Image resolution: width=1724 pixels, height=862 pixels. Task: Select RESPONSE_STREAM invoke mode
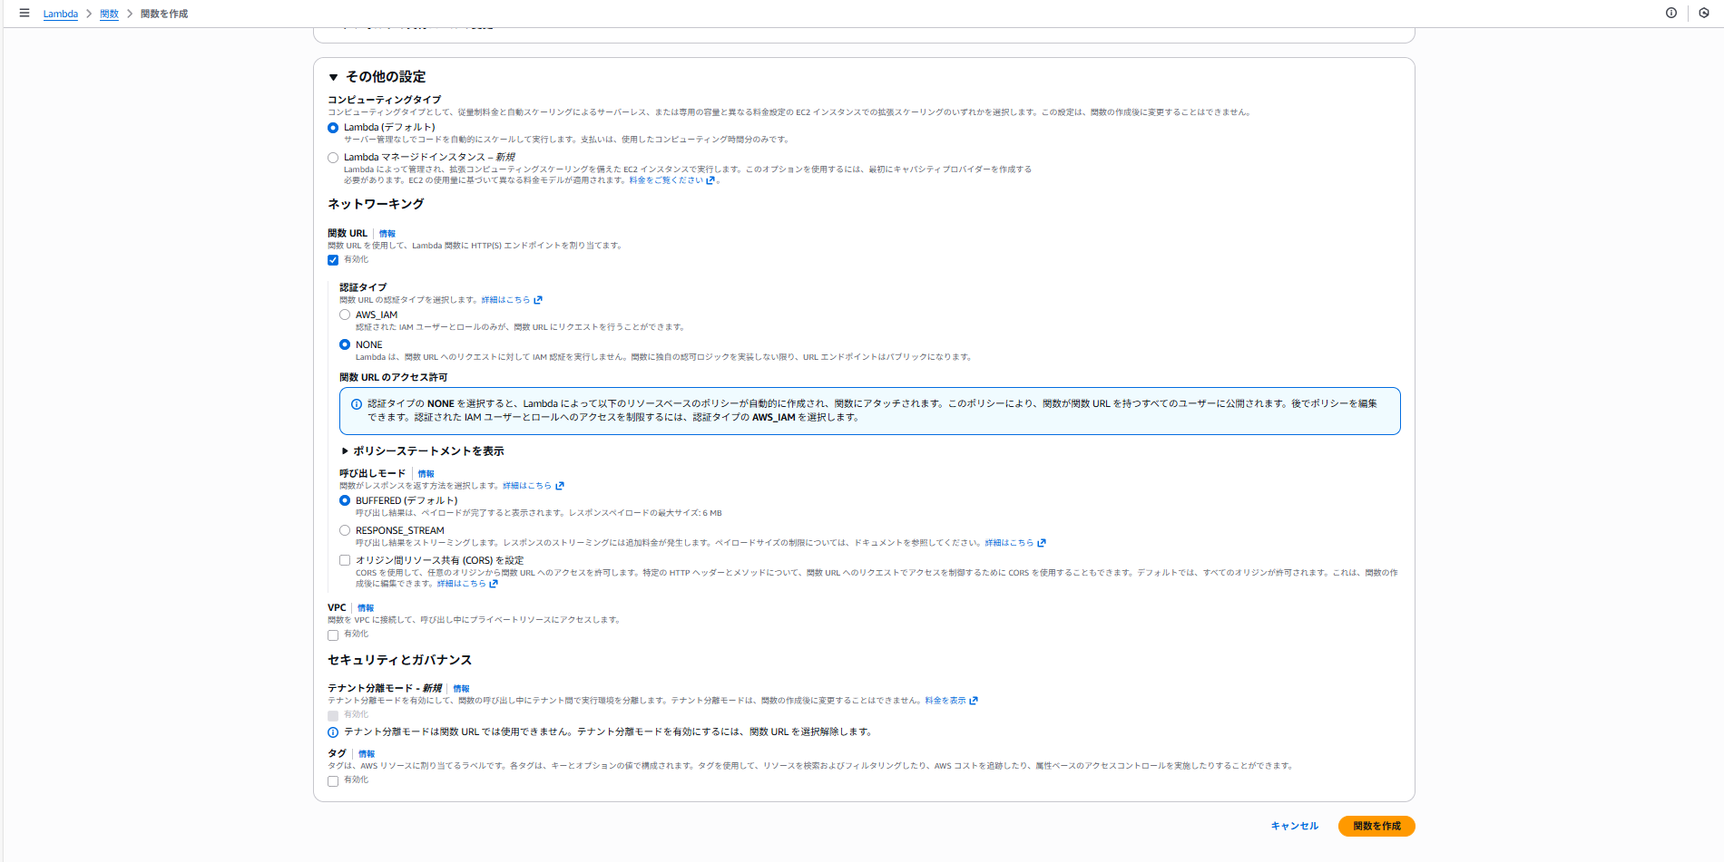pos(345,530)
